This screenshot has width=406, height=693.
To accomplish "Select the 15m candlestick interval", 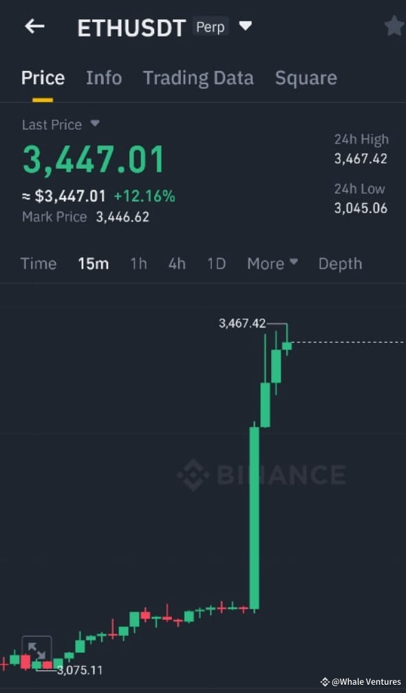I will (x=94, y=263).
